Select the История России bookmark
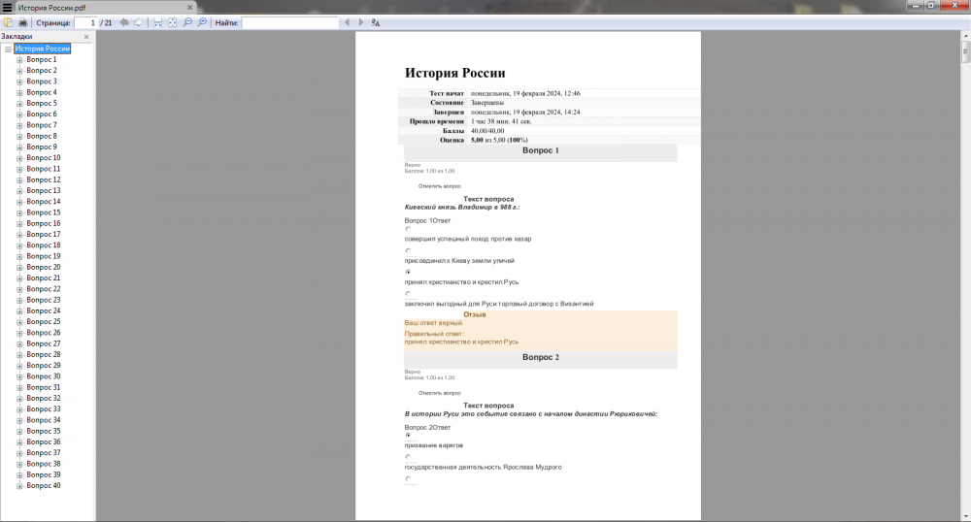Image resolution: width=971 pixels, height=522 pixels. (42, 49)
